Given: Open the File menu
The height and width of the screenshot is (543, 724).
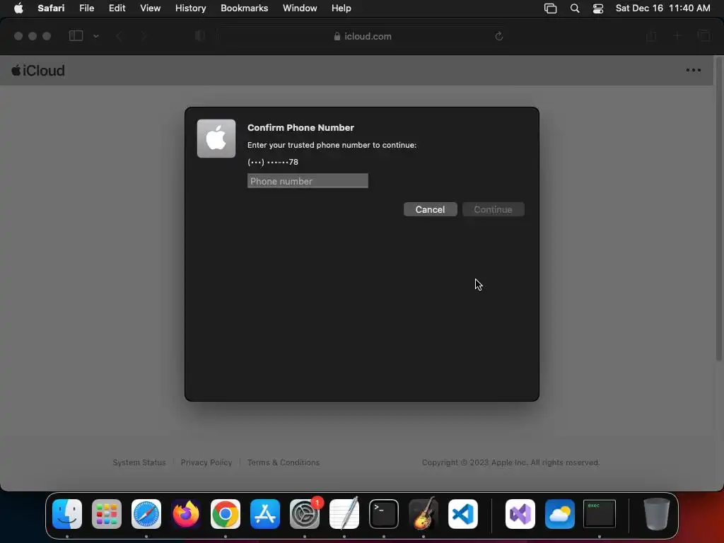Looking at the screenshot, I should [x=86, y=8].
